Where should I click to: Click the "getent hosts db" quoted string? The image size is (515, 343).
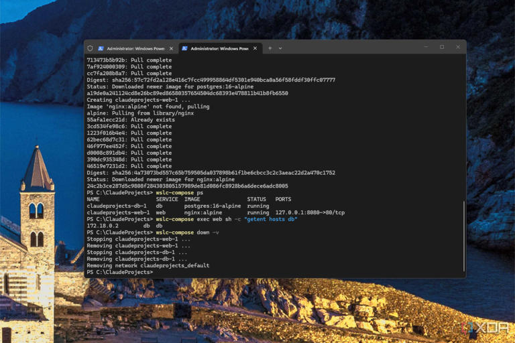(271, 219)
